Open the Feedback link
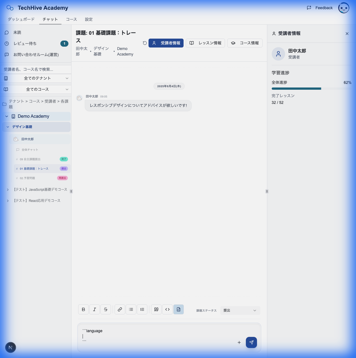 (x=320, y=8)
